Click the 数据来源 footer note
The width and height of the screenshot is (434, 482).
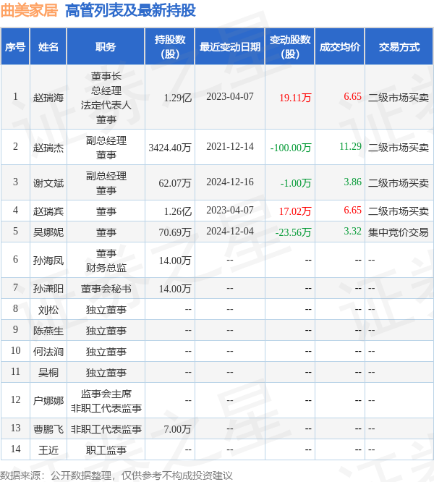click(x=116, y=475)
